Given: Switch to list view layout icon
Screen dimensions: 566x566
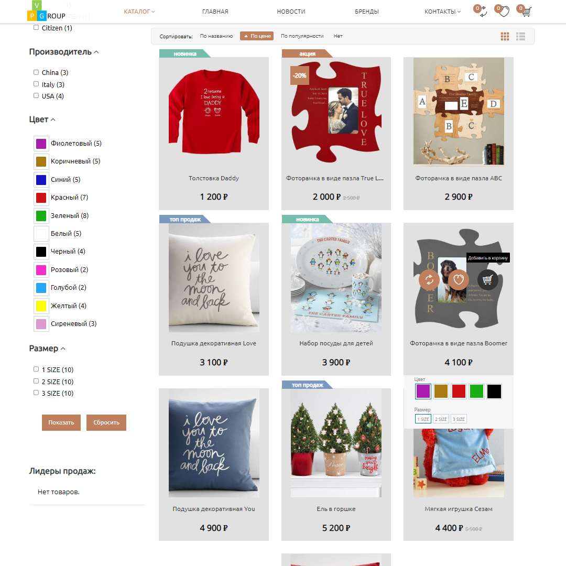Looking at the screenshot, I should pos(520,36).
